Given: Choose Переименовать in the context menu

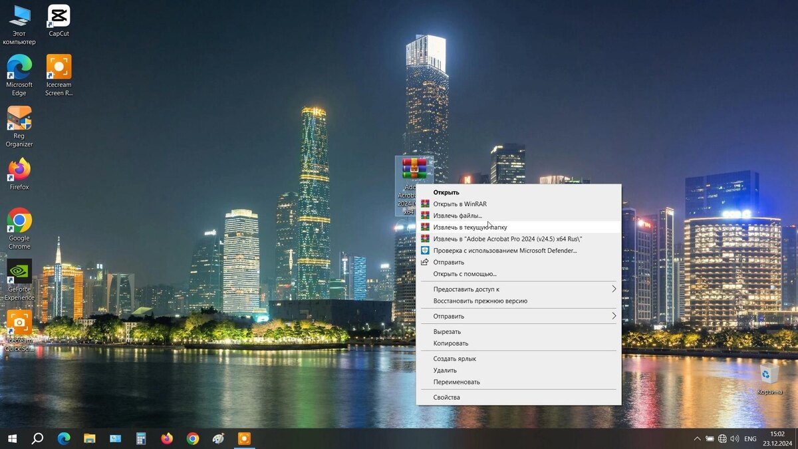Looking at the screenshot, I should 519,382.
